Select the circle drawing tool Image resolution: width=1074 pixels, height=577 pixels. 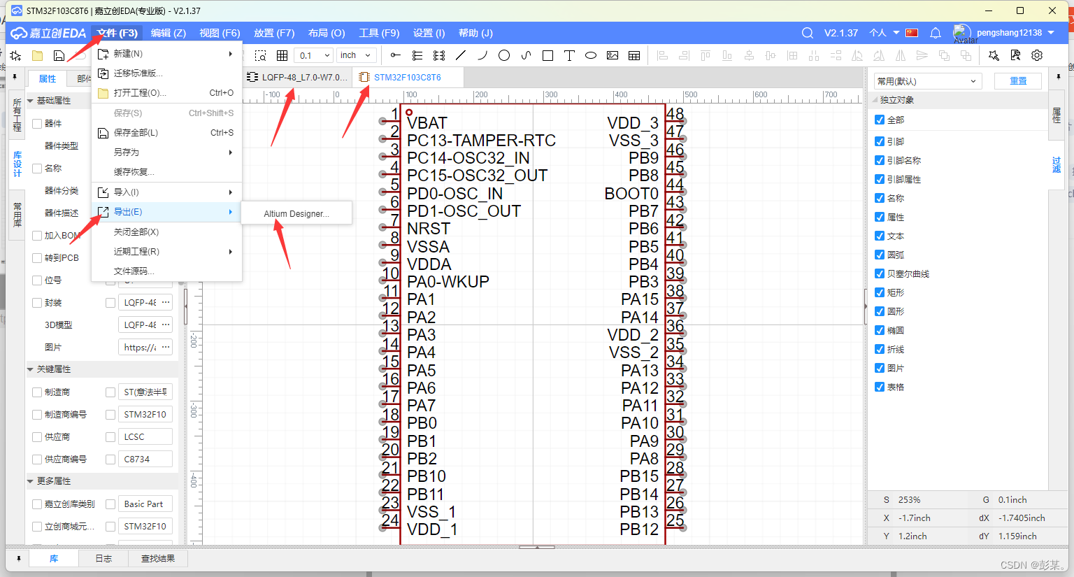pos(504,55)
